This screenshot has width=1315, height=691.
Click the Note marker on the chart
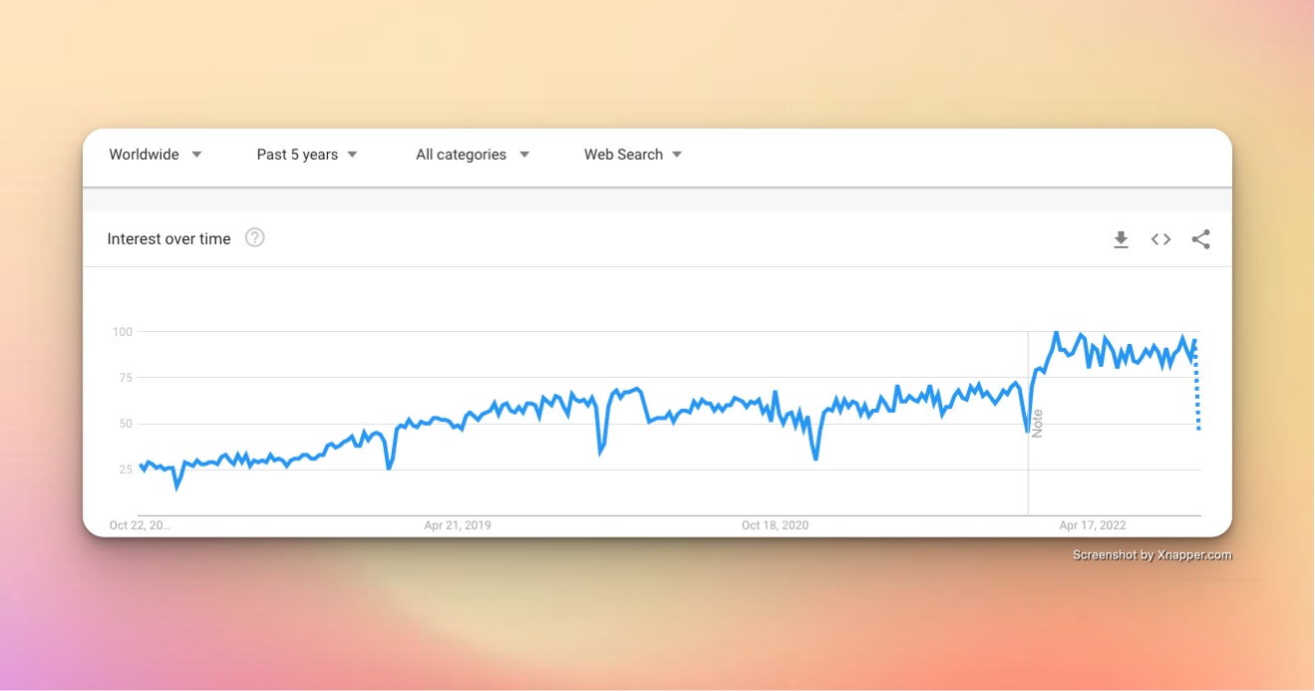(x=1037, y=423)
